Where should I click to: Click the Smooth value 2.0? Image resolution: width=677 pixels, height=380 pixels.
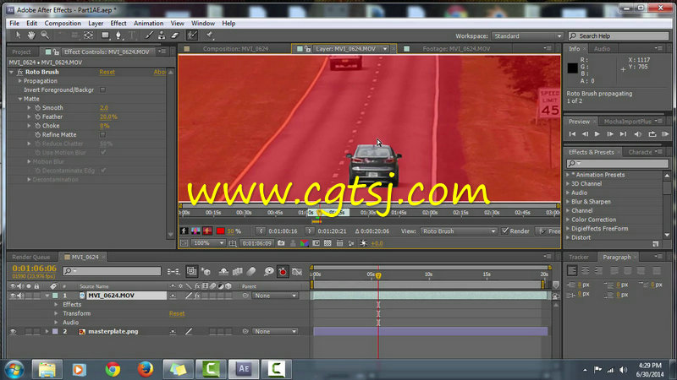104,108
